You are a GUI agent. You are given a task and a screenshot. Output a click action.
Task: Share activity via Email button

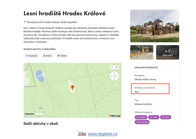pyautogui.click(x=47, y=56)
